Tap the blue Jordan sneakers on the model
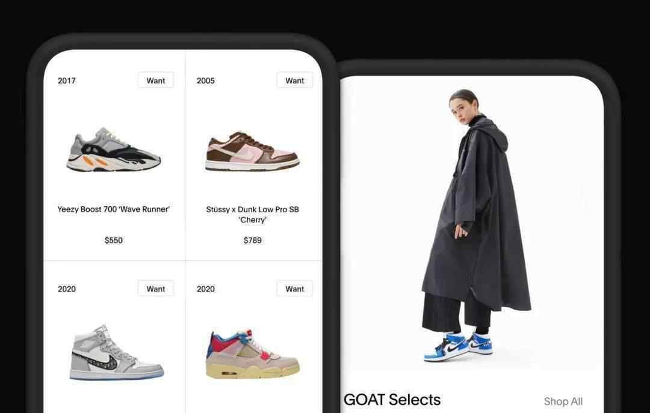The image size is (650, 413). point(457,347)
